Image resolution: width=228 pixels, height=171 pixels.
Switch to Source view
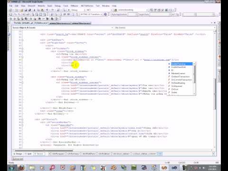click(x=39, y=154)
